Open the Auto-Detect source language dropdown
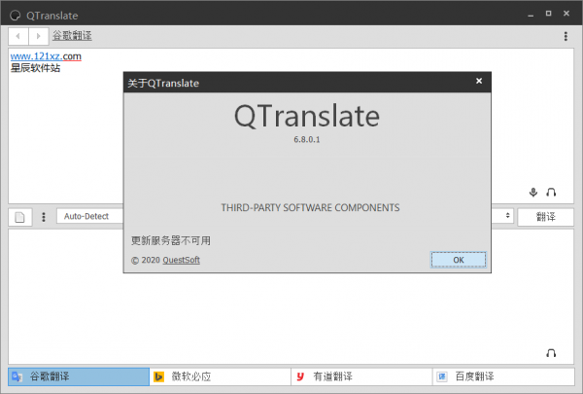The image size is (583, 394). [x=89, y=216]
